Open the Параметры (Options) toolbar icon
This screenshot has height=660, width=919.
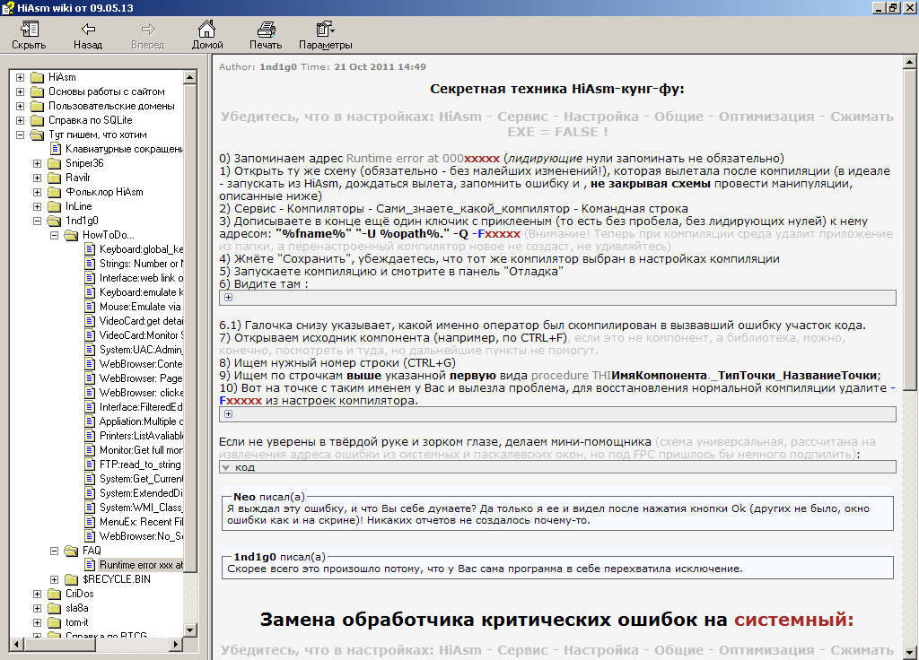coord(325,30)
